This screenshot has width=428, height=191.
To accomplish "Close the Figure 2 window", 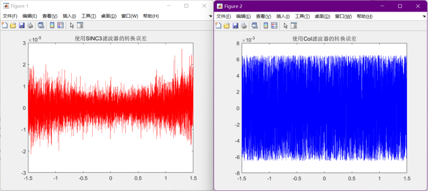I will click(x=418, y=6).
